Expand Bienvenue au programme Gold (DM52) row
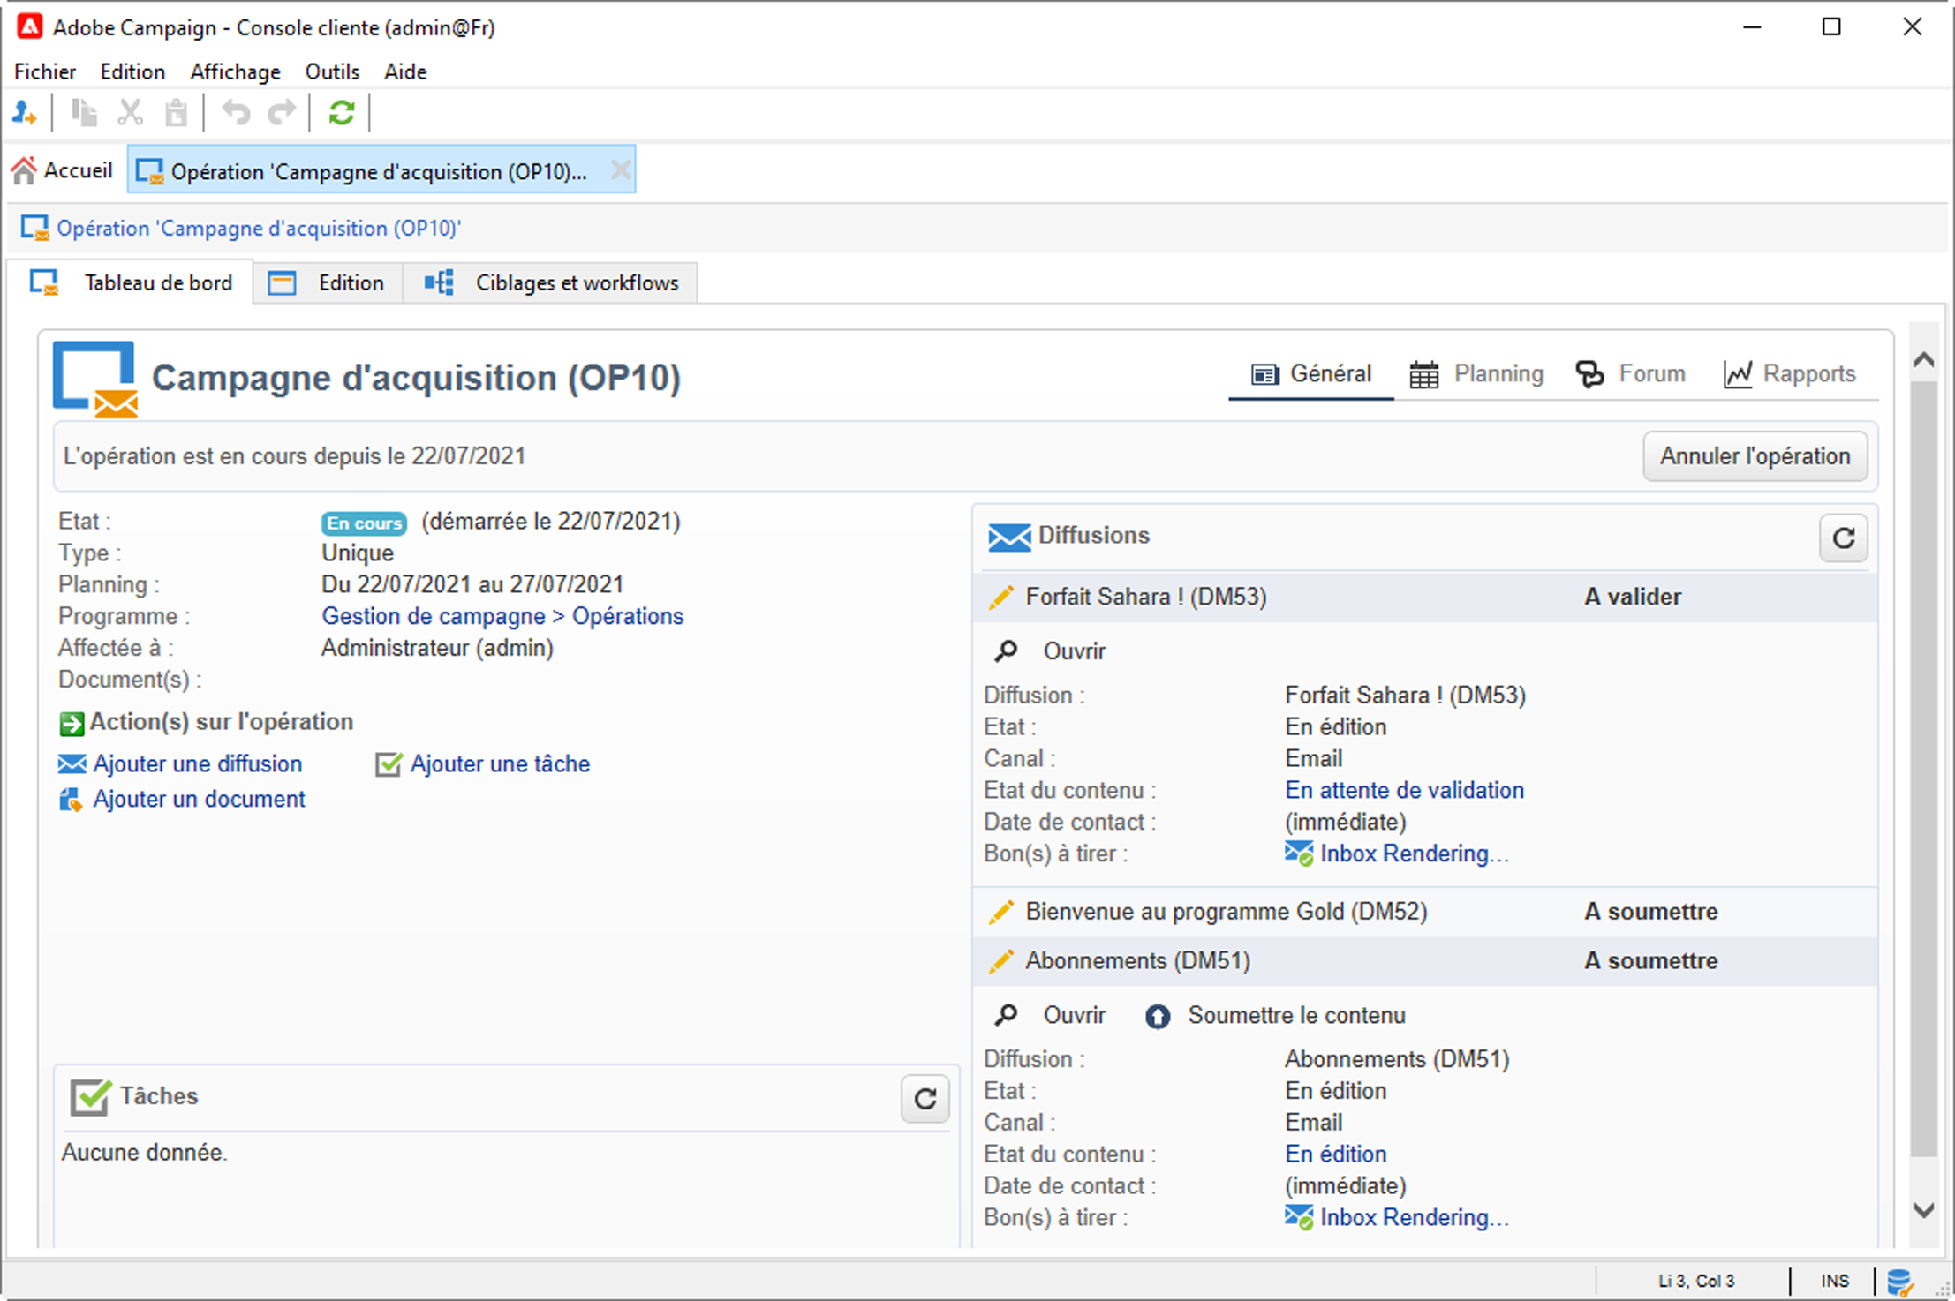 point(1226,912)
